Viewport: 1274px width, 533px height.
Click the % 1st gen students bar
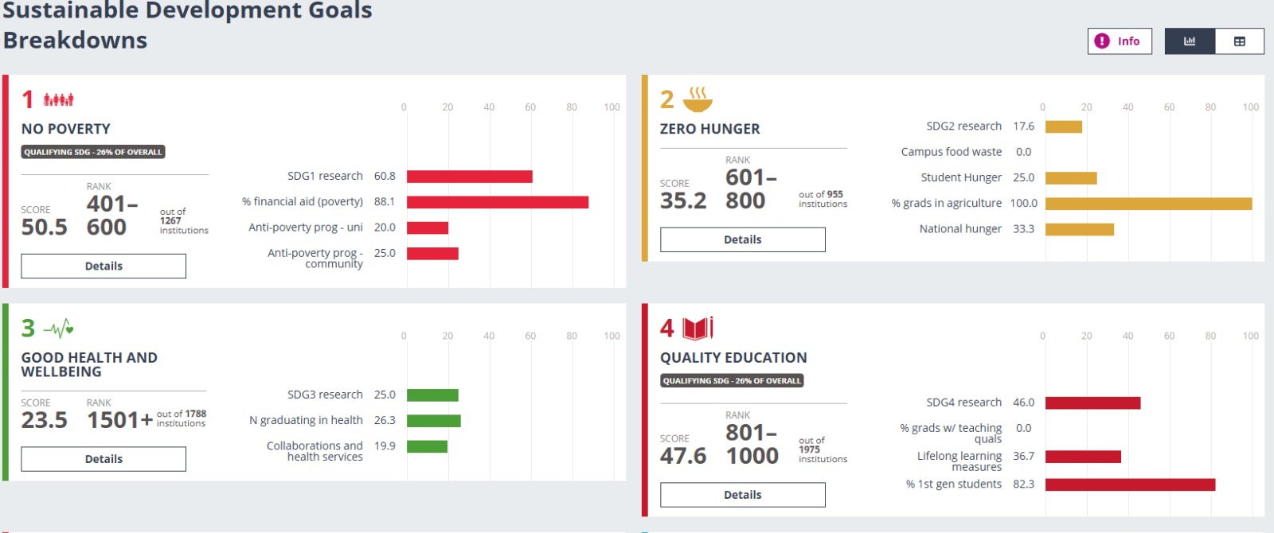point(1130,484)
